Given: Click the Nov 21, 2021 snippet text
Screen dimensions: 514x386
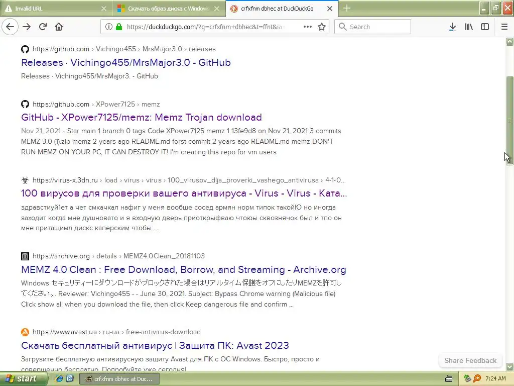Looking at the screenshot, I should [x=41, y=131].
